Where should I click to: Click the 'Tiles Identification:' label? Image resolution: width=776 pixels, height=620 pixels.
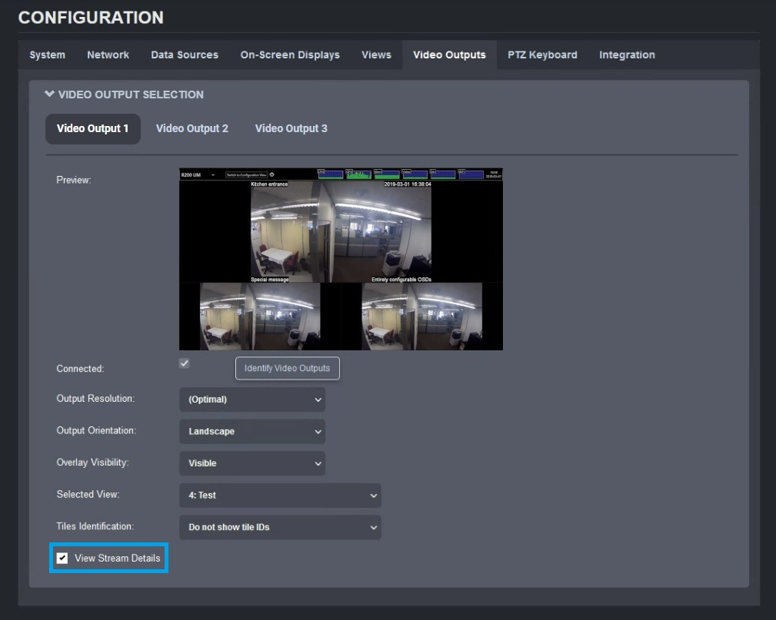(95, 526)
